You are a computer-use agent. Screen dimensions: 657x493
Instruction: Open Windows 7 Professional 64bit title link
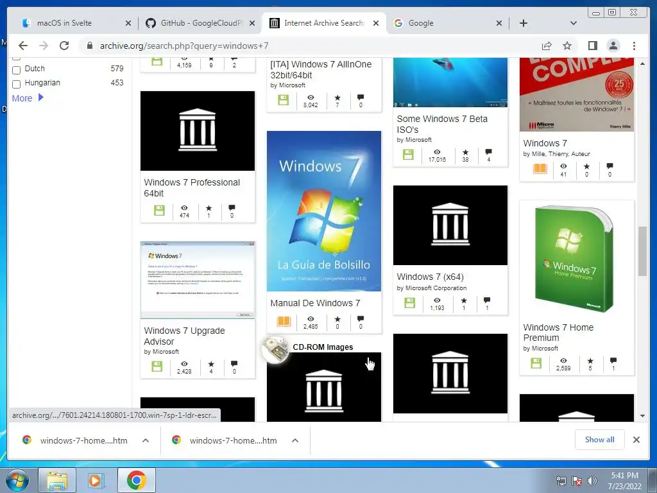(x=192, y=188)
